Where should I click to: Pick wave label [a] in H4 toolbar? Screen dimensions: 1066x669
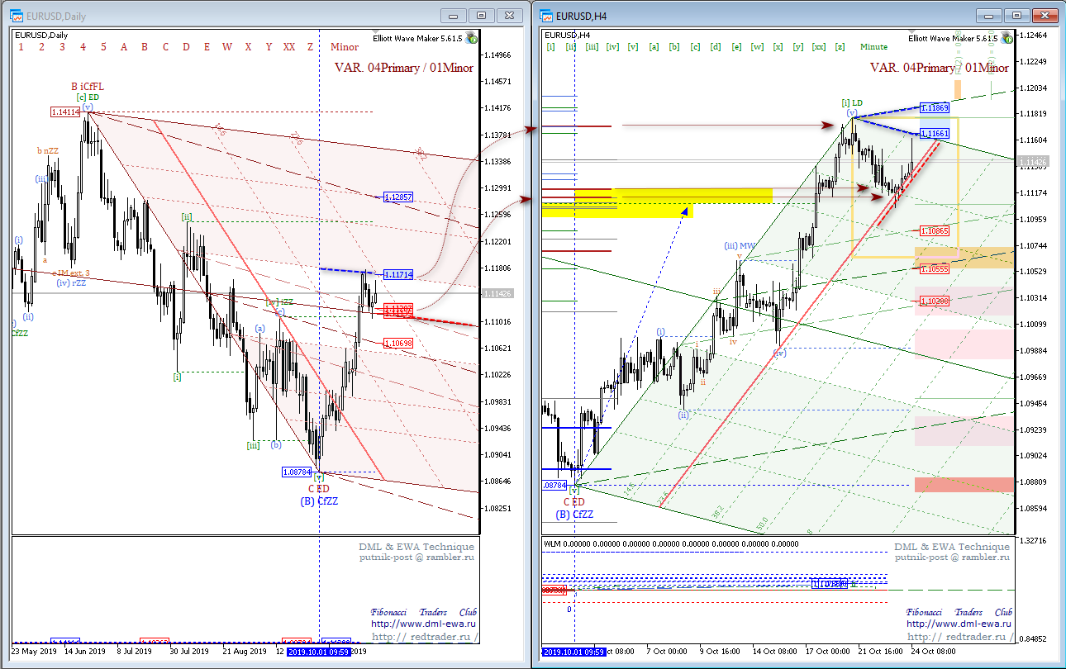click(x=654, y=47)
